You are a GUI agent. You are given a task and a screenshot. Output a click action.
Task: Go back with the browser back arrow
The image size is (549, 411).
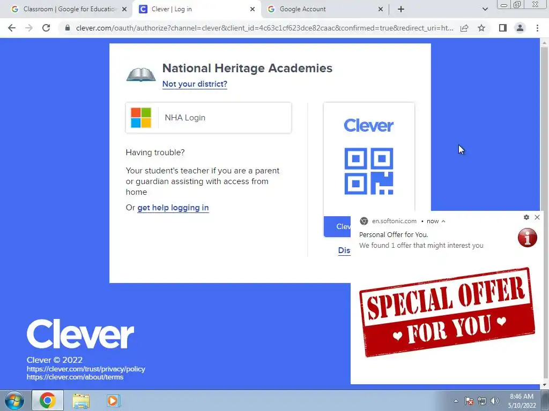pyautogui.click(x=12, y=28)
